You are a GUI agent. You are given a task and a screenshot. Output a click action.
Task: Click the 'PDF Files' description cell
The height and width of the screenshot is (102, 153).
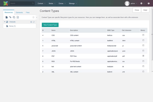pos(73,56)
